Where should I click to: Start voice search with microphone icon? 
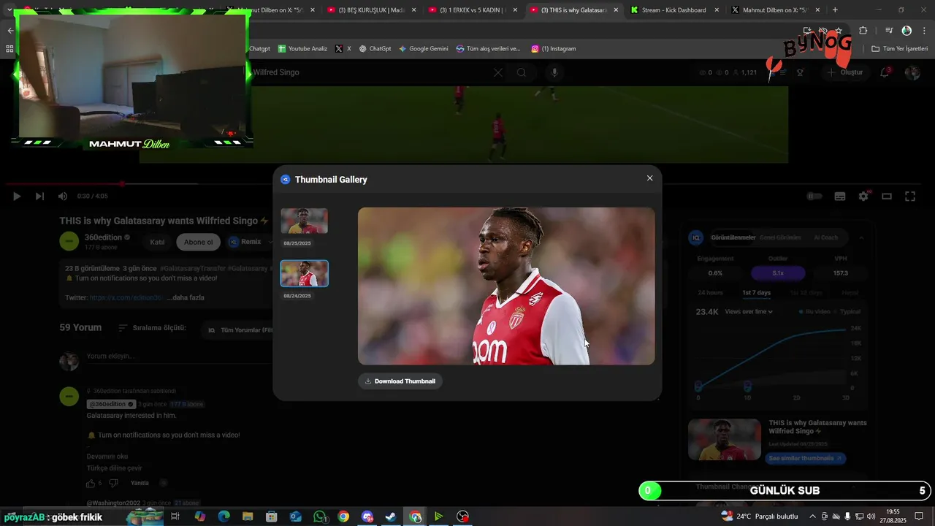[x=554, y=72]
